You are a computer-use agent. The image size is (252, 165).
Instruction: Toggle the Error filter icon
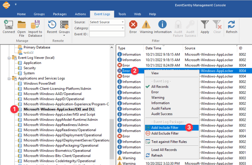pos(133,24)
